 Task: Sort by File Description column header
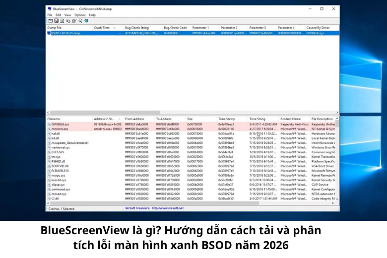pyautogui.click(x=322, y=119)
